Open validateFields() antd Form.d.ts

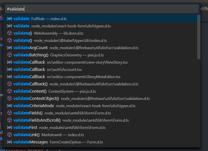pyautogui.click(x=100, y=113)
